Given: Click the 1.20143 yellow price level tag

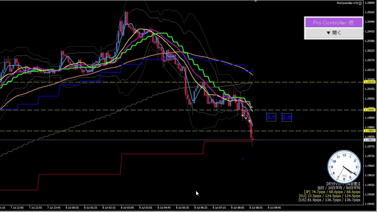Looking at the screenshot, I should click(369, 82).
